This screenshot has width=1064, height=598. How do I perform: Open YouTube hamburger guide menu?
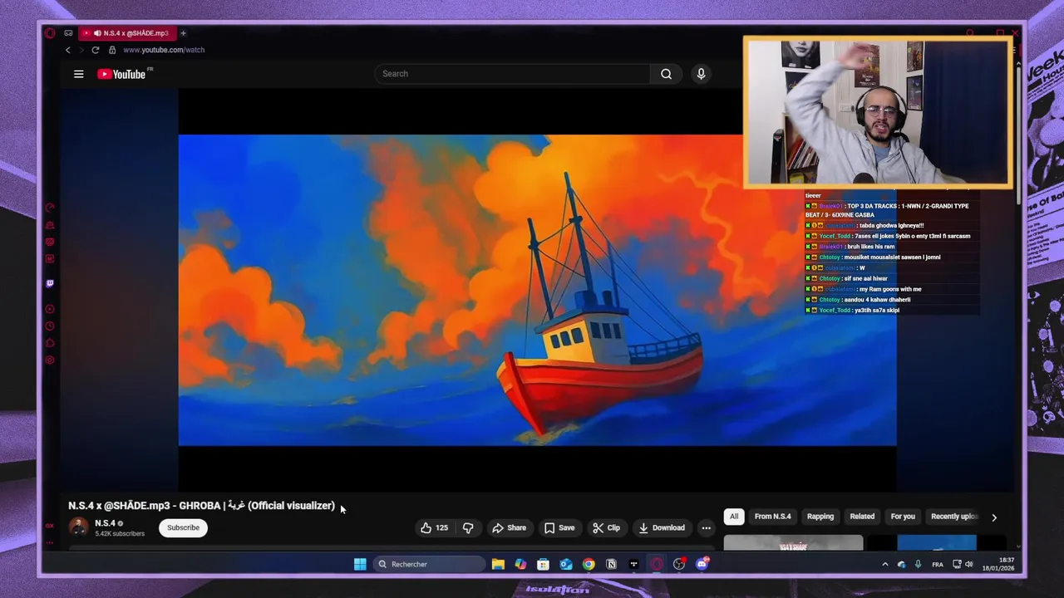(79, 74)
